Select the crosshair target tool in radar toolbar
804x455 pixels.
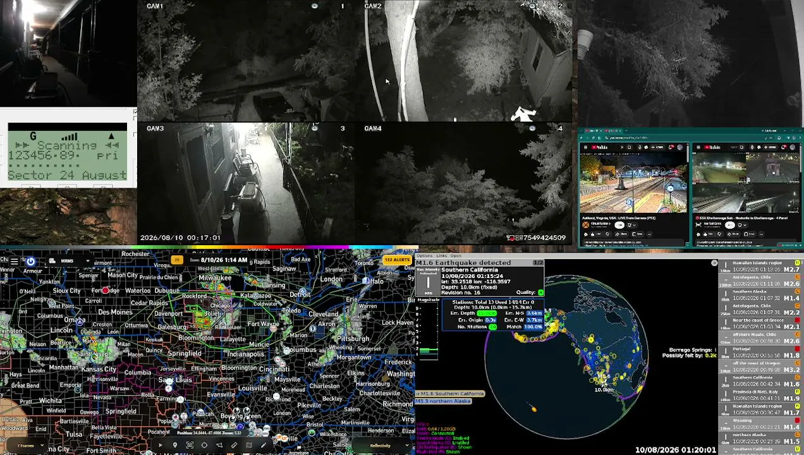(204, 445)
